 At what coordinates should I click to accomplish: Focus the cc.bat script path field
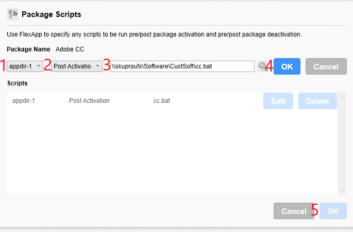[x=182, y=66]
